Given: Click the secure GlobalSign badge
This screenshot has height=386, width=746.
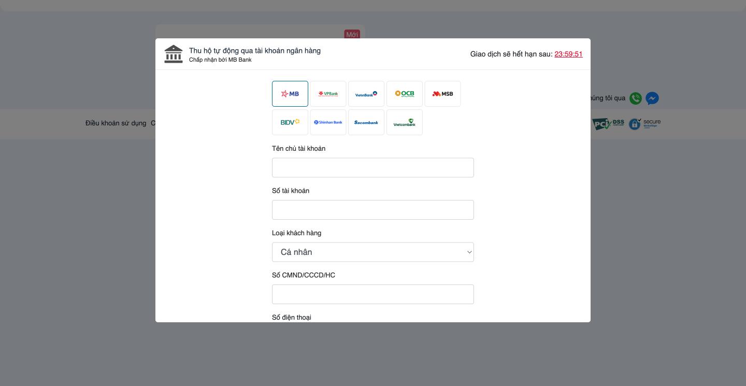Looking at the screenshot, I should [x=644, y=124].
